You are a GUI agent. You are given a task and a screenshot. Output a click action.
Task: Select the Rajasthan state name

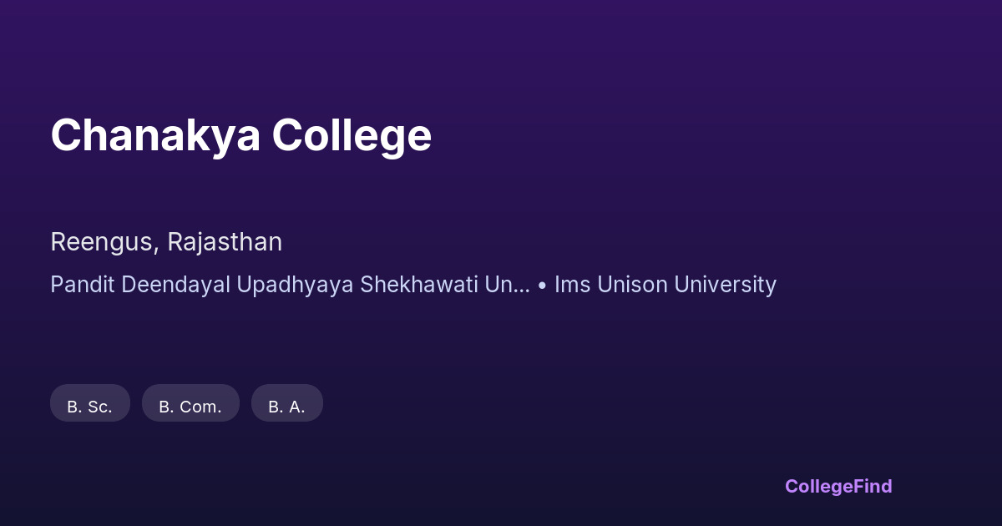click(225, 242)
